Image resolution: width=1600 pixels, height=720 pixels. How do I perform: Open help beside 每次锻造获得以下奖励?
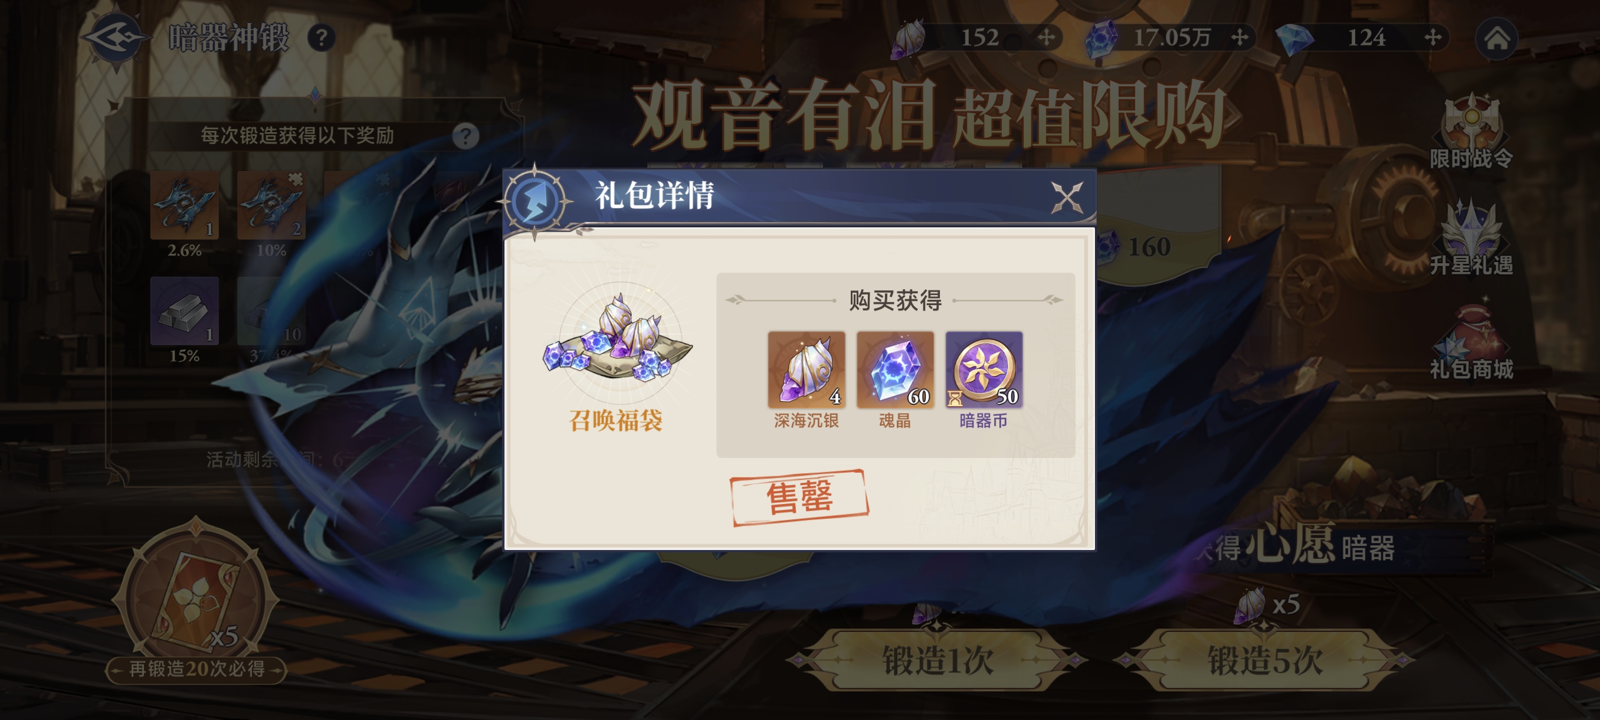pos(465,135)
